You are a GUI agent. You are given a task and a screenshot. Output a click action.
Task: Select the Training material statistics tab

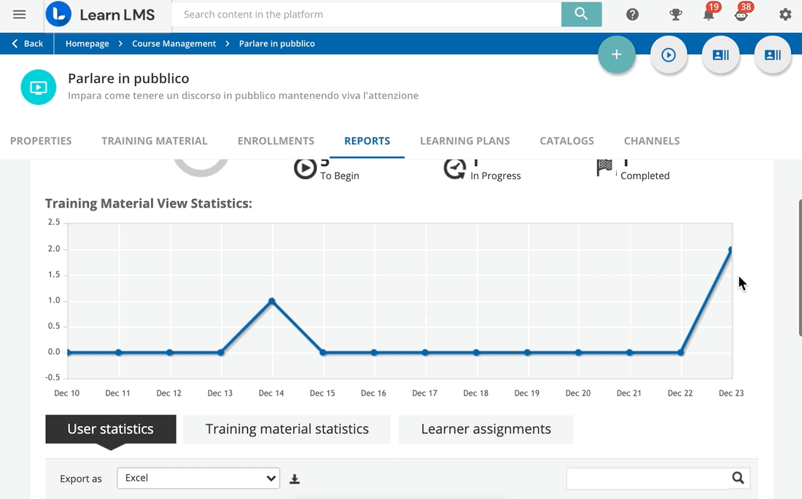click(287, 430)
